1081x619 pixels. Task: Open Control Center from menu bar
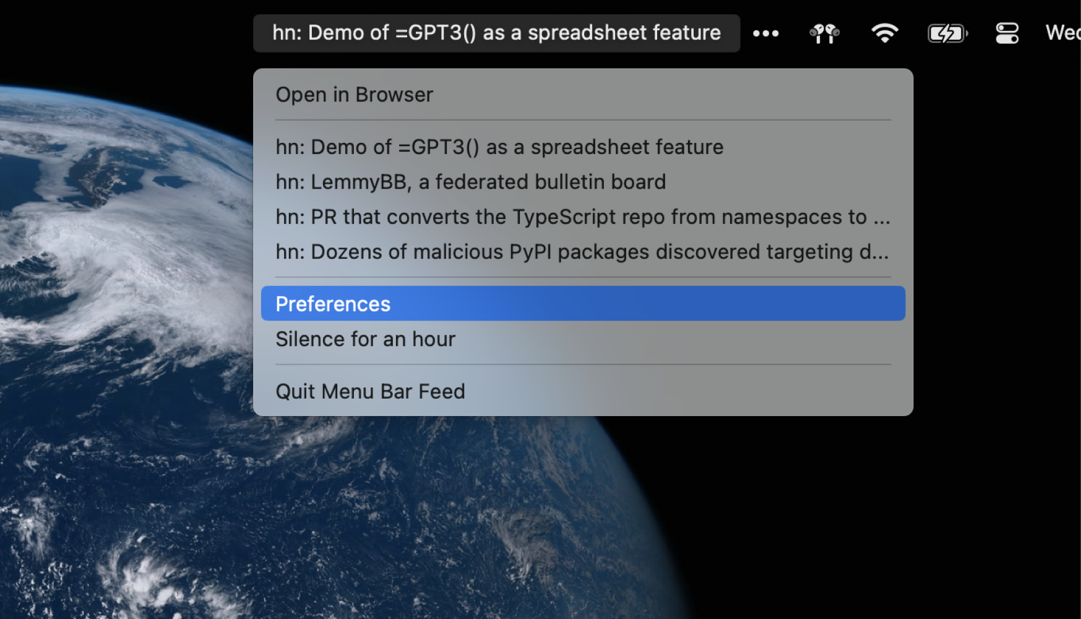1007,33
